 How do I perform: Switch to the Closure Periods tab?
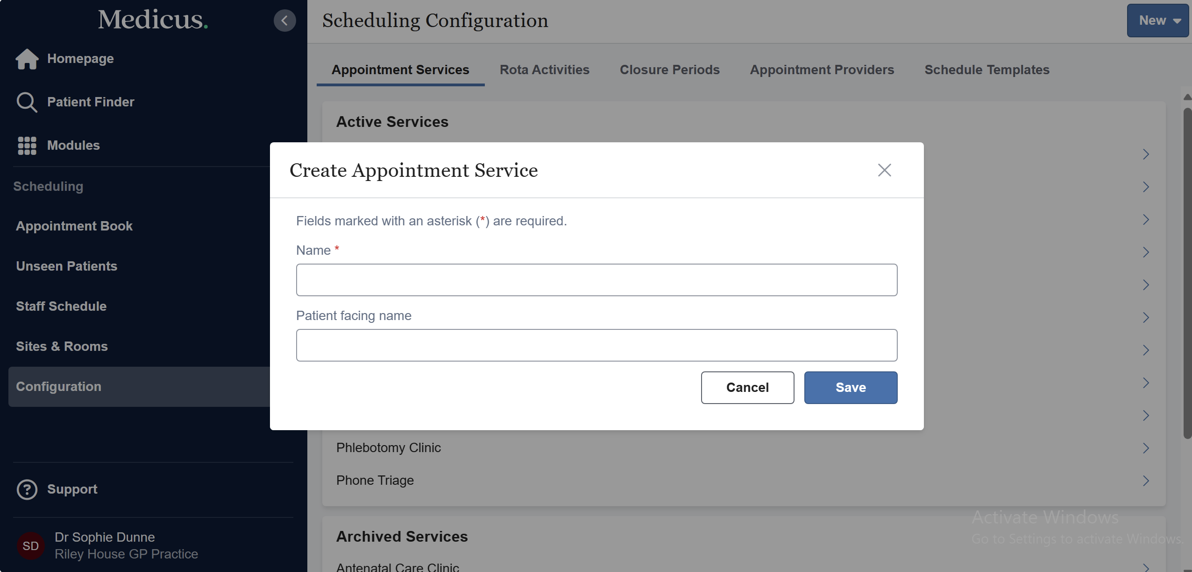pos(669,70)
